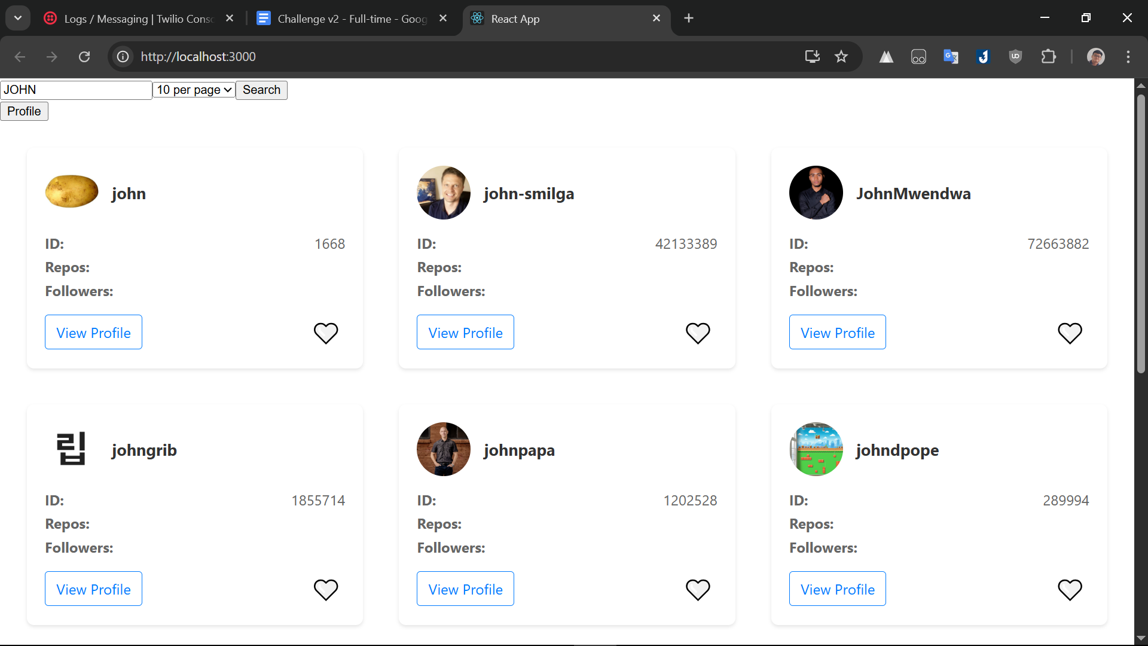Open JohnMwendwa's View Profile button
This screenshot has width=1148, height=646.
click(x=837, y=332)
